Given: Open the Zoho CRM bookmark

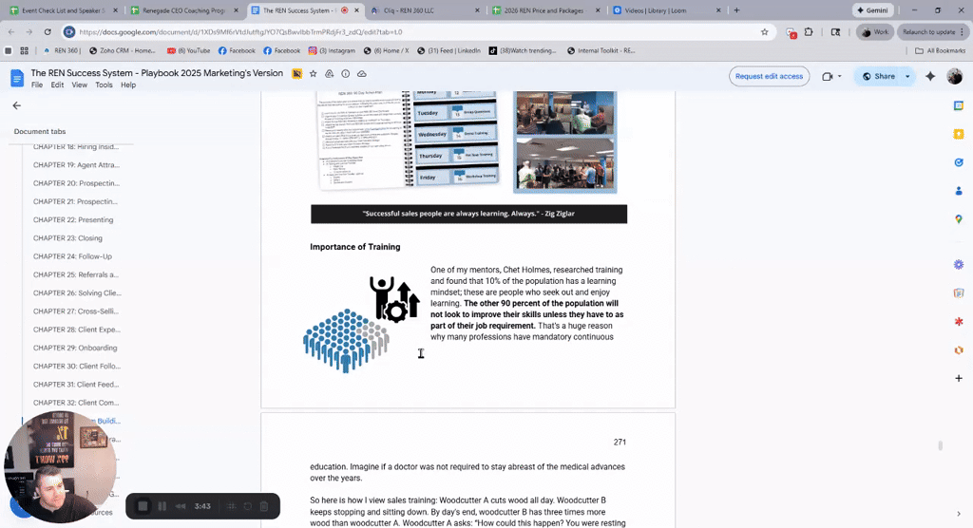Looking at the screenshot, I should pos(123,51).
